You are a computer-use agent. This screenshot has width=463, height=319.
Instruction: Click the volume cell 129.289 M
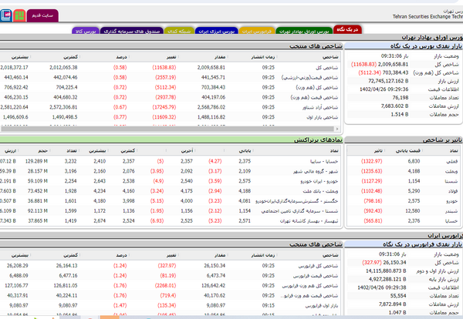[x=36, y=161]
